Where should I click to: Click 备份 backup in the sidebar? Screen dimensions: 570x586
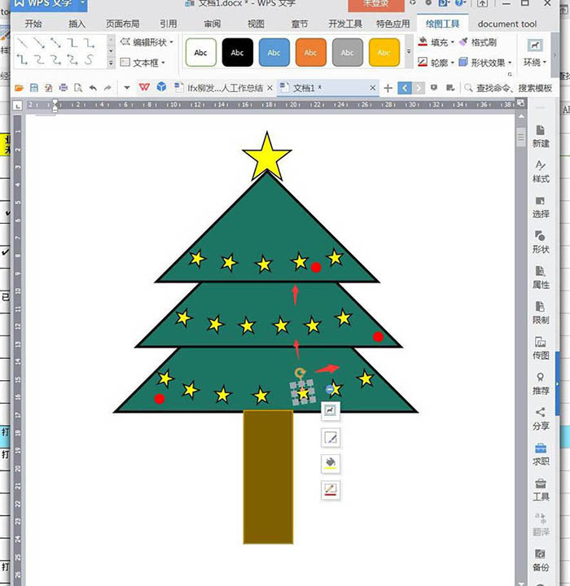(x=541, y=560)
